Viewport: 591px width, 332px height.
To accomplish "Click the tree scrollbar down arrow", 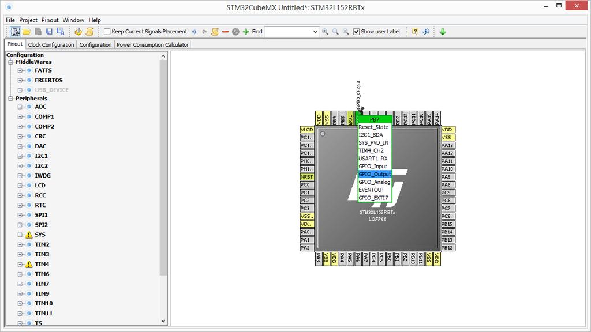I will (x=163, y=321).
